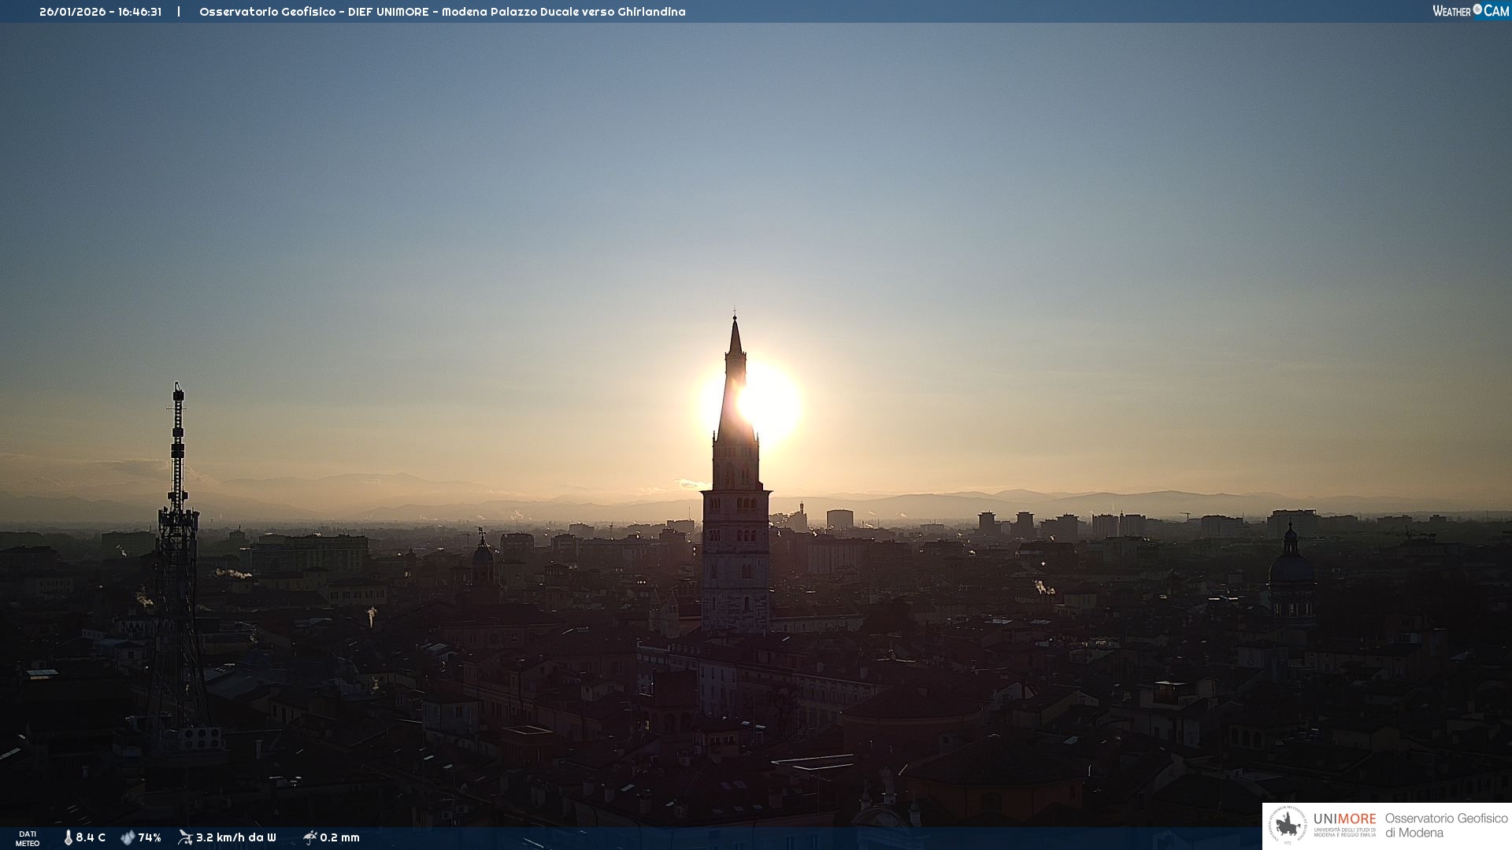Click the 74% humidity value
Image resolution: width=1512 pixels, height=850 pixels.
(x=150, y=837)
